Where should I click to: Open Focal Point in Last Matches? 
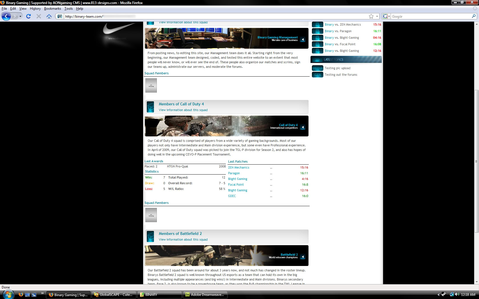pyautogui.click(x=236, y=185)
